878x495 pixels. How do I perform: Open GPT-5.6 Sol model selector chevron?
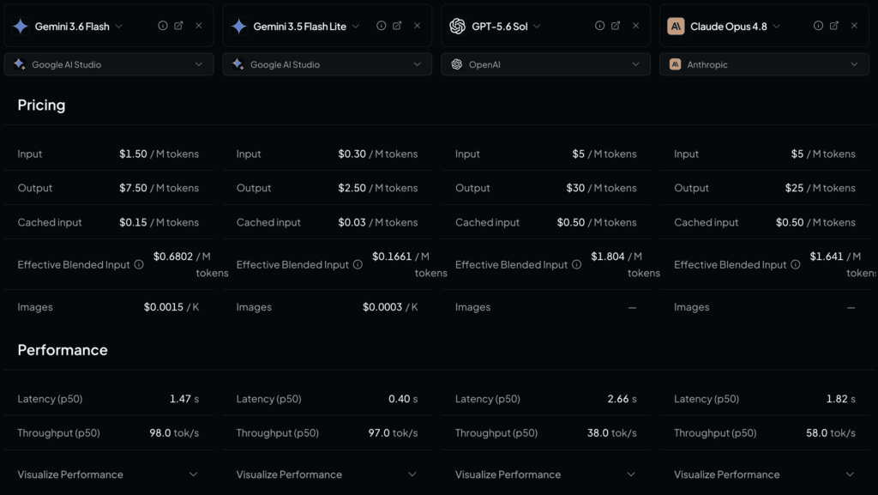point(537,27)
